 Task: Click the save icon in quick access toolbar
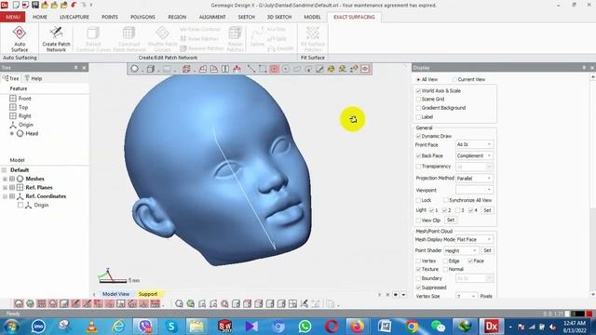pos(35,5)
